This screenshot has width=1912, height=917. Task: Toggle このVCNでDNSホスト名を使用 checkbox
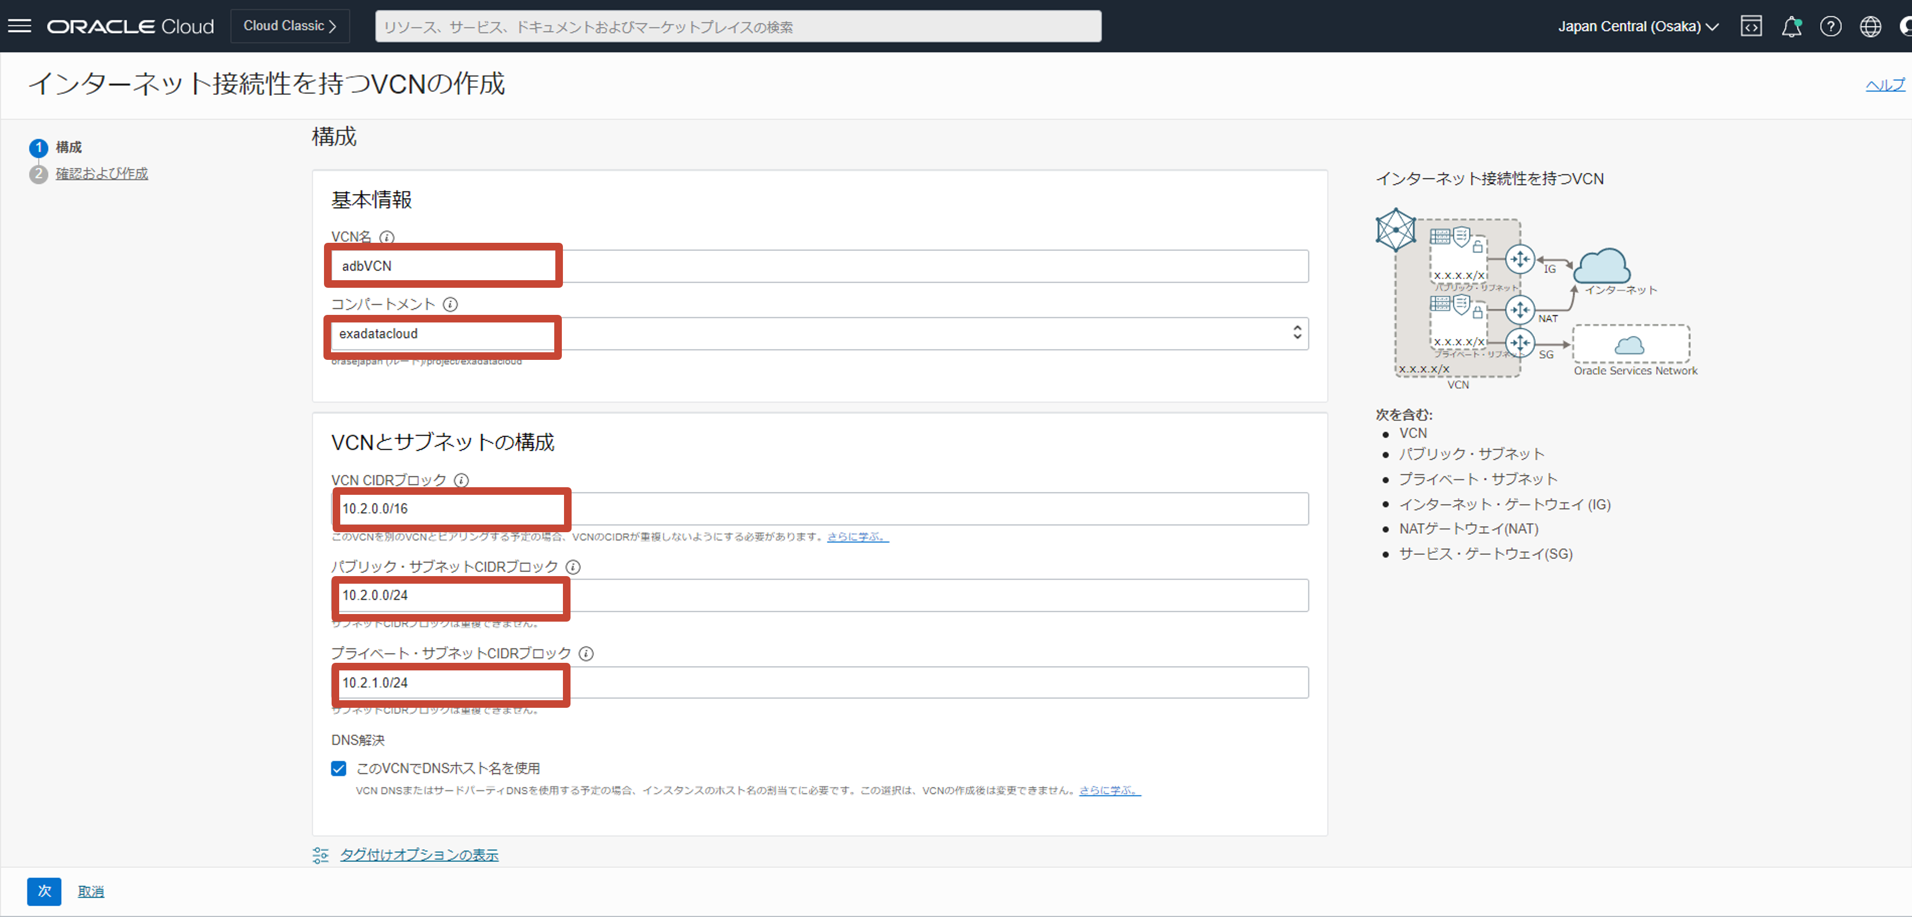click(x=339, y=768)
